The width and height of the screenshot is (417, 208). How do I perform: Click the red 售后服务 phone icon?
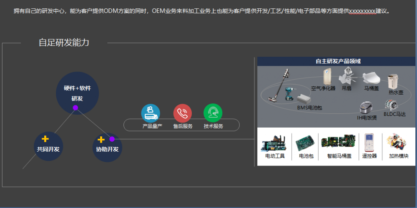tap(182, 113)
